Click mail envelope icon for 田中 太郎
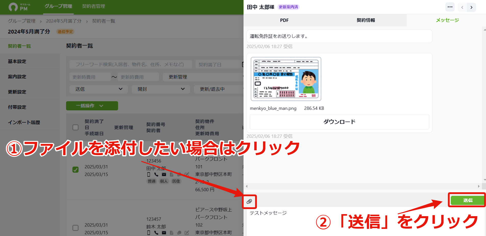The width and height of the screenshot is (486, 236). (164, 174)
